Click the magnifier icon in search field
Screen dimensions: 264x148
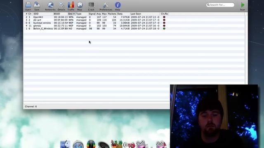pyautogui.click(x=208, y=5)
